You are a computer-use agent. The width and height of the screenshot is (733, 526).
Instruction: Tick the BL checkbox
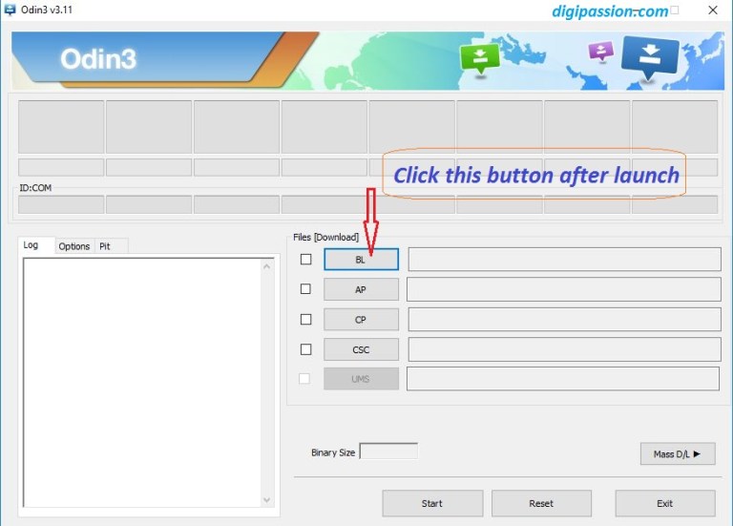tap(305, 259)
